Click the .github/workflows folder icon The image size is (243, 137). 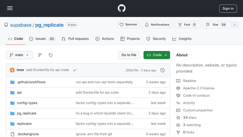[x=12, y=82]
